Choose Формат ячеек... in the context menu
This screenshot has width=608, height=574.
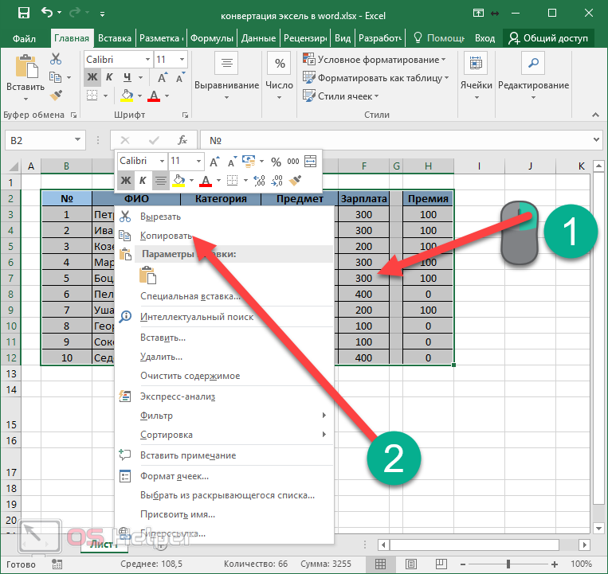click(225, 476)
